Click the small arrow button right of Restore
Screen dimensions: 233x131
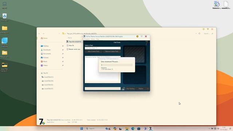pos(148,89)
